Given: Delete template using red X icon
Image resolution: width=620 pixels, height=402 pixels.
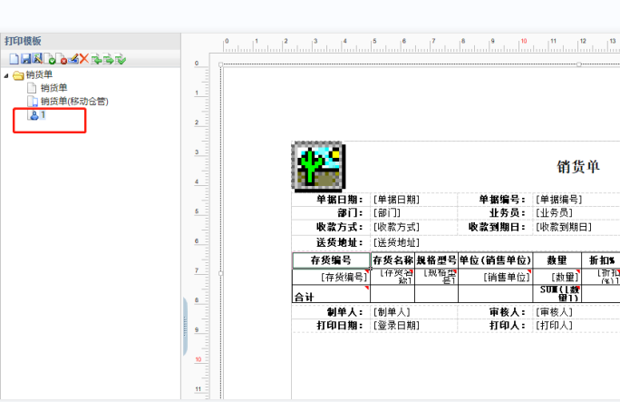Looking at the screenshot, I should [x=84, y=59].
